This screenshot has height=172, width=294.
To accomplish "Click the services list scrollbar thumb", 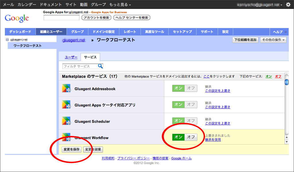I will coord(287,82).
